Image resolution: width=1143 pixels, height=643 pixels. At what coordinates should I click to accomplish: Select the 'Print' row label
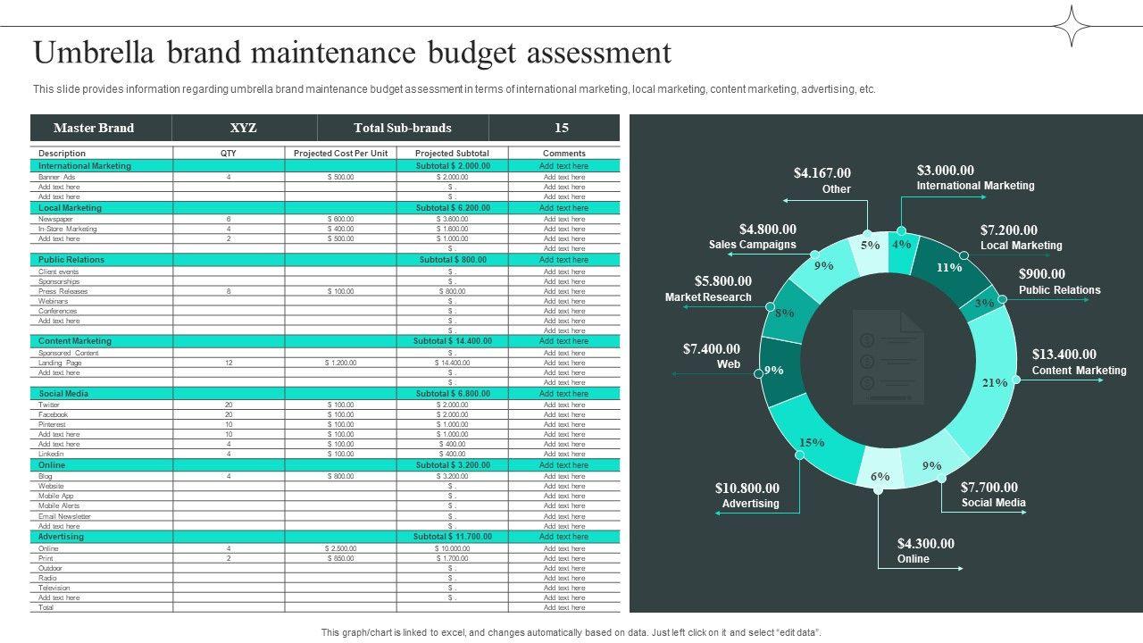tap(46, 558)
